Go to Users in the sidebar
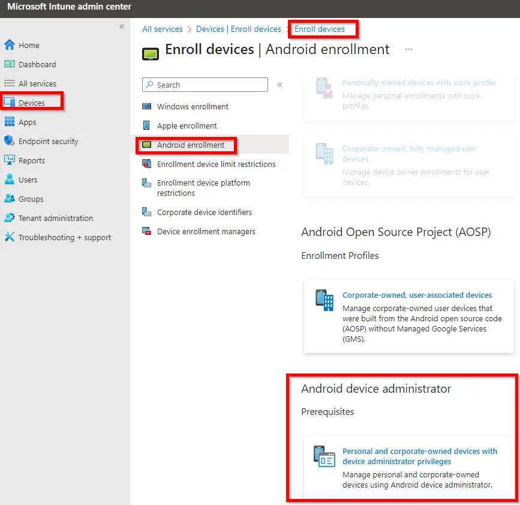This screenshot has width=520, height=505. point(28,180)
